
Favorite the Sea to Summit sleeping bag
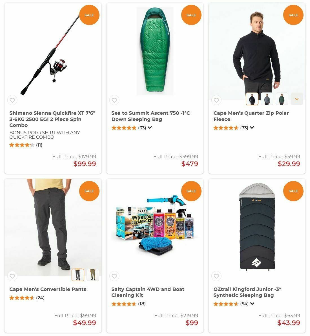[114, 100]
